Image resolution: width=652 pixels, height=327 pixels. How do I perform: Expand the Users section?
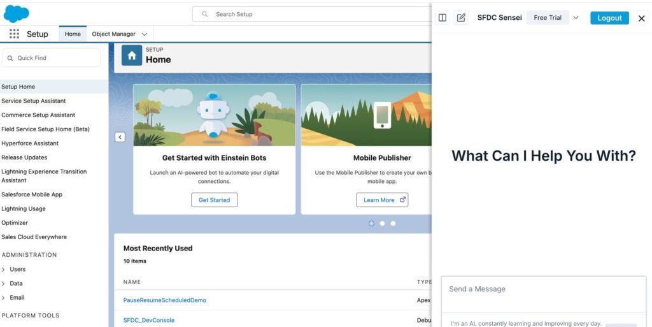click(x=3, y=270)
